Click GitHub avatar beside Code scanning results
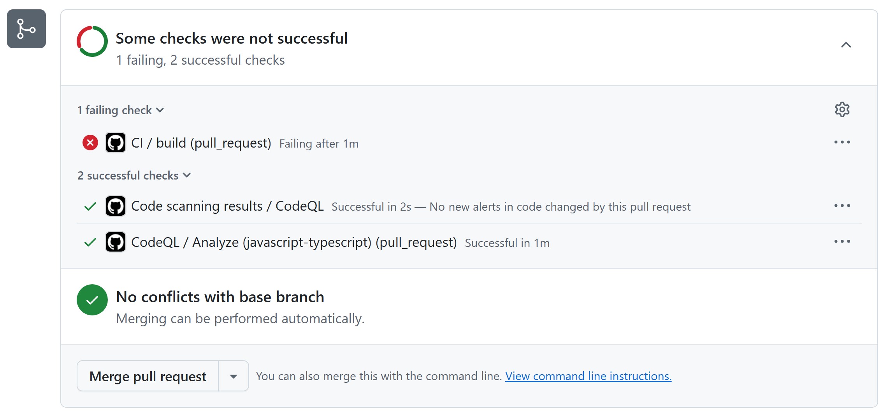 pyautogui.click(x=116, y=206)
